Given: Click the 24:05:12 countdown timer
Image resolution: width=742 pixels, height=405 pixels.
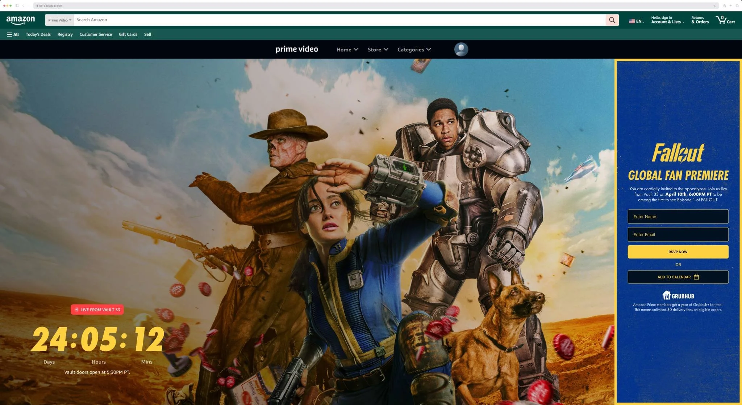Looking at the screenshot, I should 98,339.
